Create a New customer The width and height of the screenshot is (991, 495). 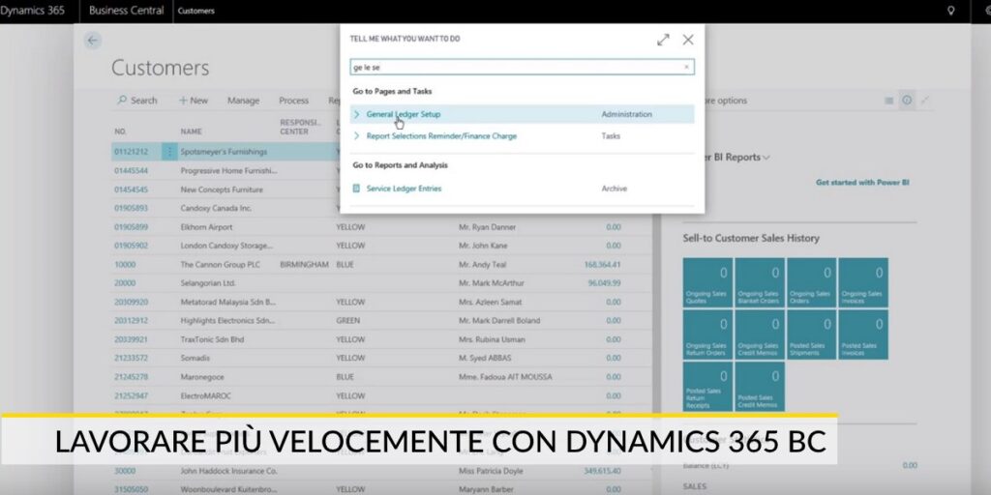(x=194, y=101)
